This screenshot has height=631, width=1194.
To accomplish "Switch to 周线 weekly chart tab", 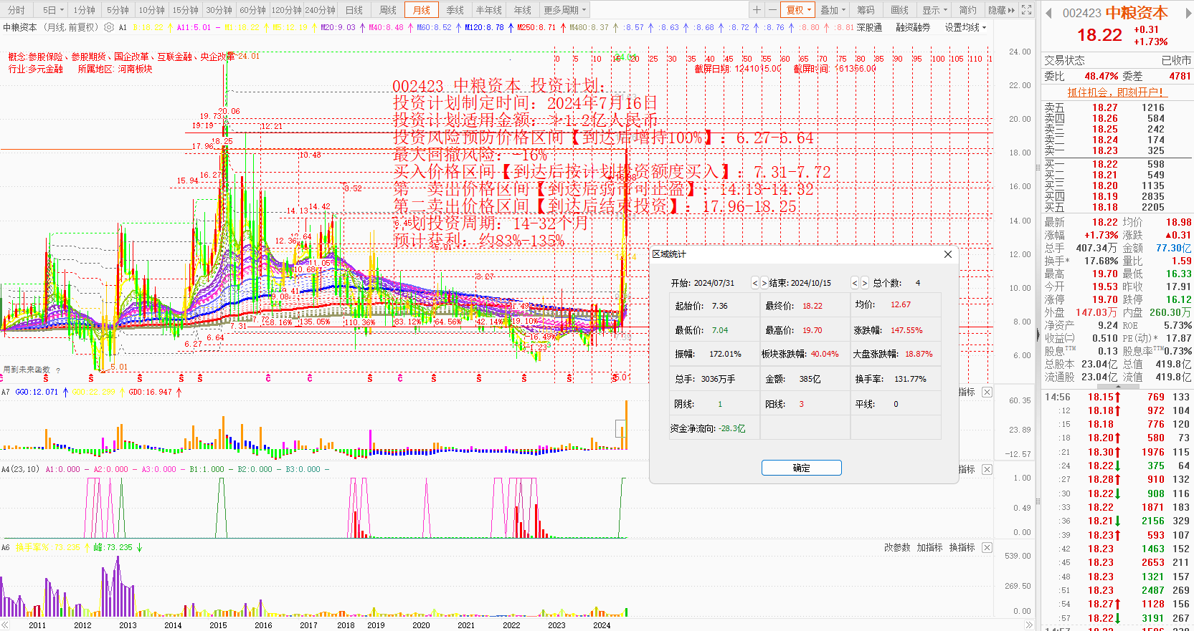I will tap(387, 10).
